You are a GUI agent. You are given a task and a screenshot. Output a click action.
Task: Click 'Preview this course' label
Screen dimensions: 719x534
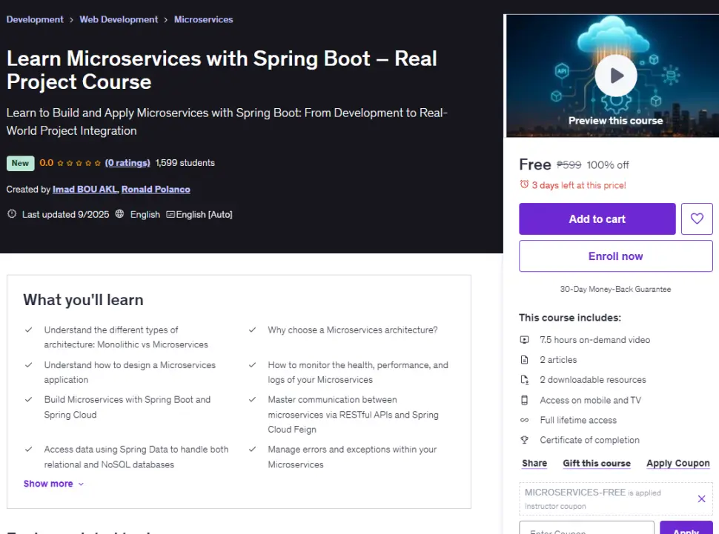[x=615, y=121]
